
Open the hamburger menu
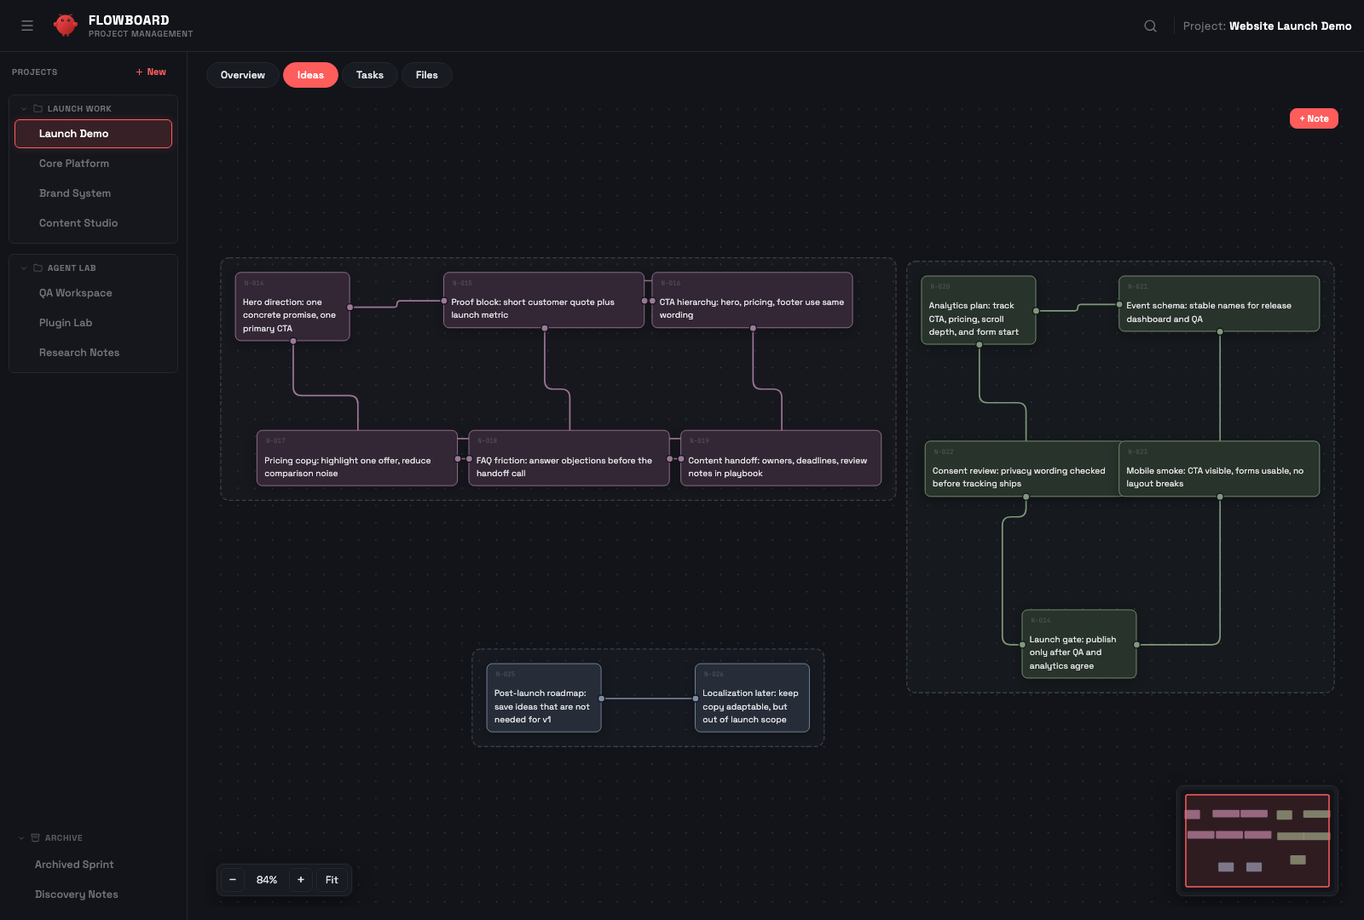(x=27, y=26)
